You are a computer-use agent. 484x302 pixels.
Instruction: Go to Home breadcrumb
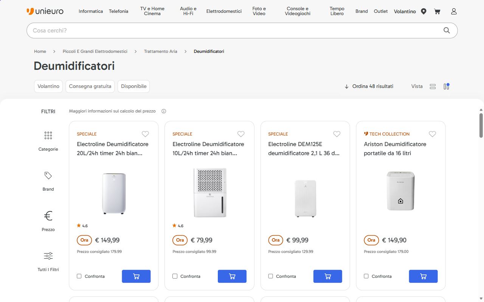coord(40,51)
